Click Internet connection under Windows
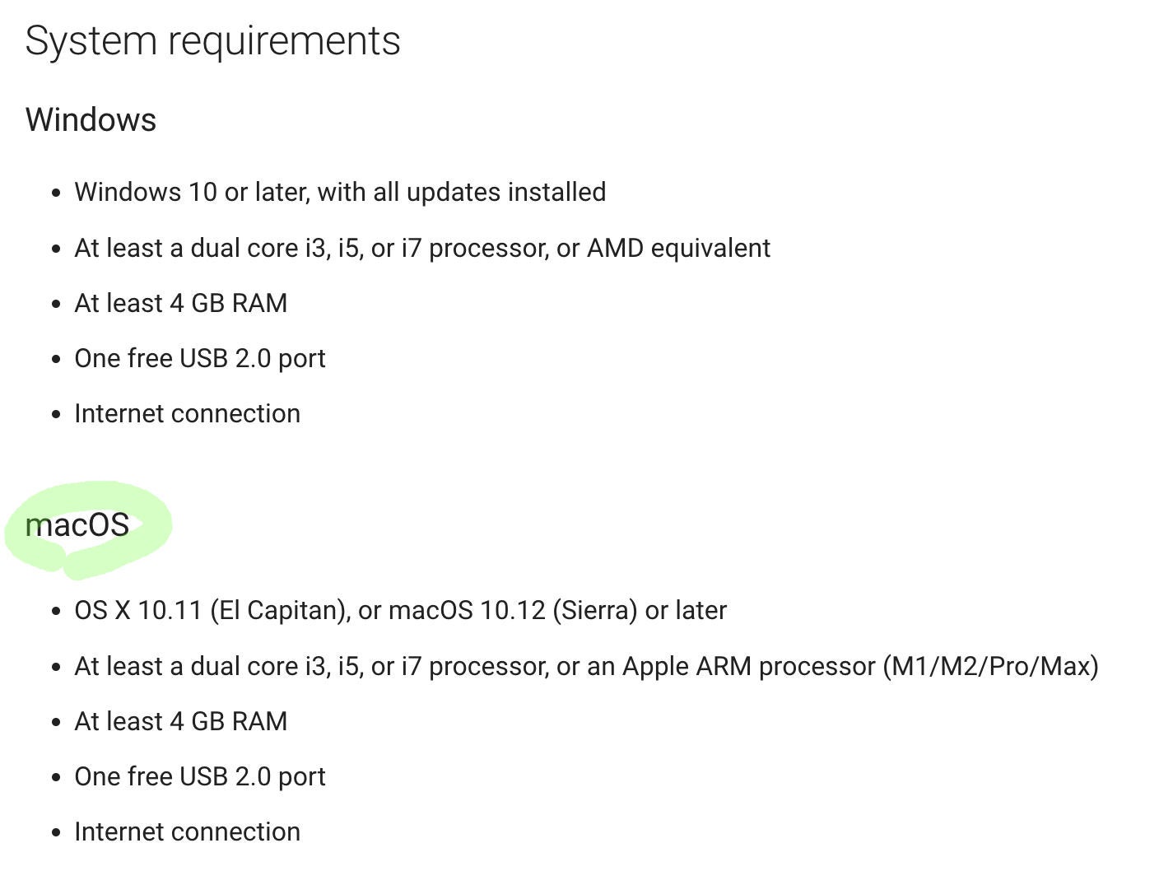 pos(187,414)
